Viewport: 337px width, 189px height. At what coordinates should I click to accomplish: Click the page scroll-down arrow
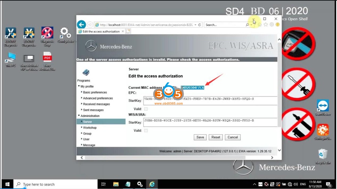point(279,150)
